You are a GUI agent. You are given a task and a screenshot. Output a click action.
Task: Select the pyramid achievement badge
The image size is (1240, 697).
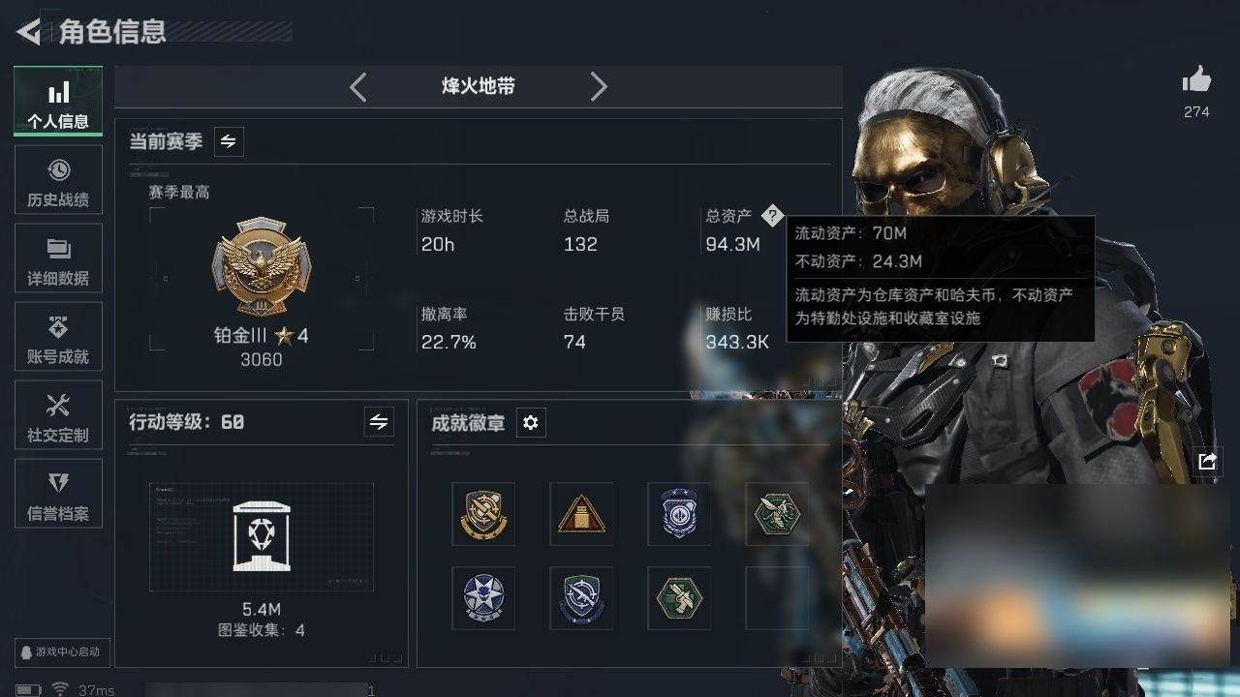point(581,514)
